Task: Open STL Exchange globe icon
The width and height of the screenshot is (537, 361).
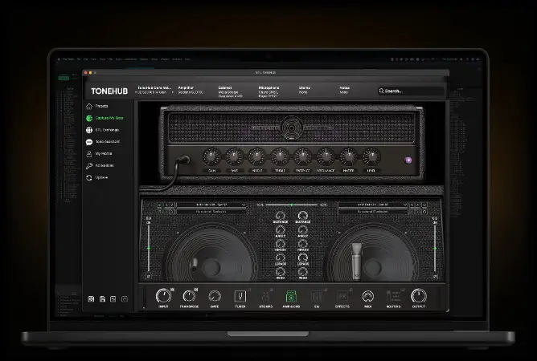Action: click(x=89, y=130)
